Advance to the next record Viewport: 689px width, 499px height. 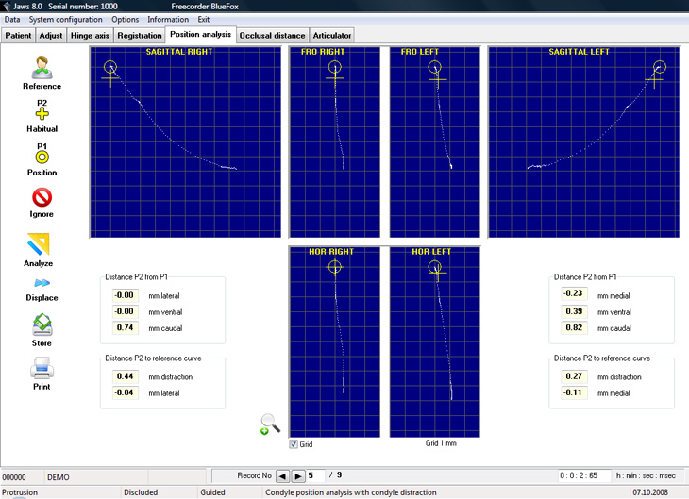point(298,475)
